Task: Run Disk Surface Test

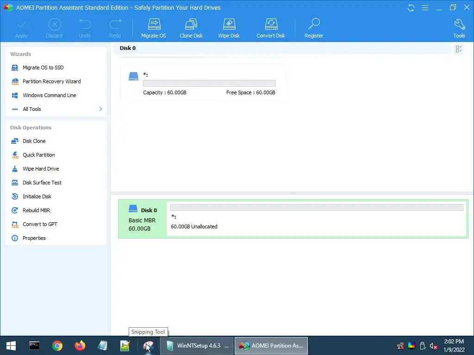Action: click(x=42, y=183)
